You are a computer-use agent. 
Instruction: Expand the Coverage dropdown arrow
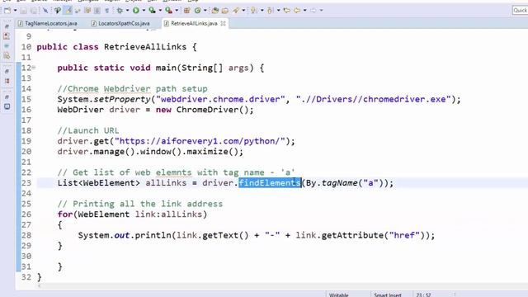pos(160,11)
